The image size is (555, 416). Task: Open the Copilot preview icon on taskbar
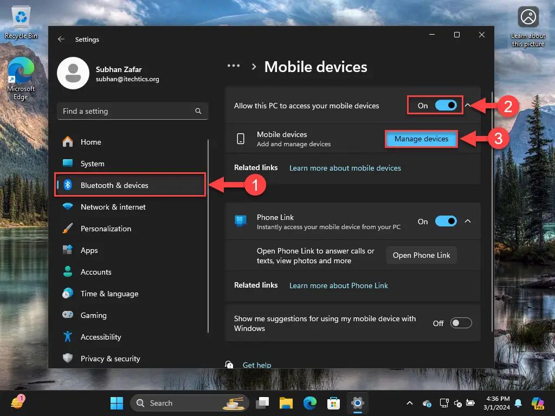click(538, 403)
